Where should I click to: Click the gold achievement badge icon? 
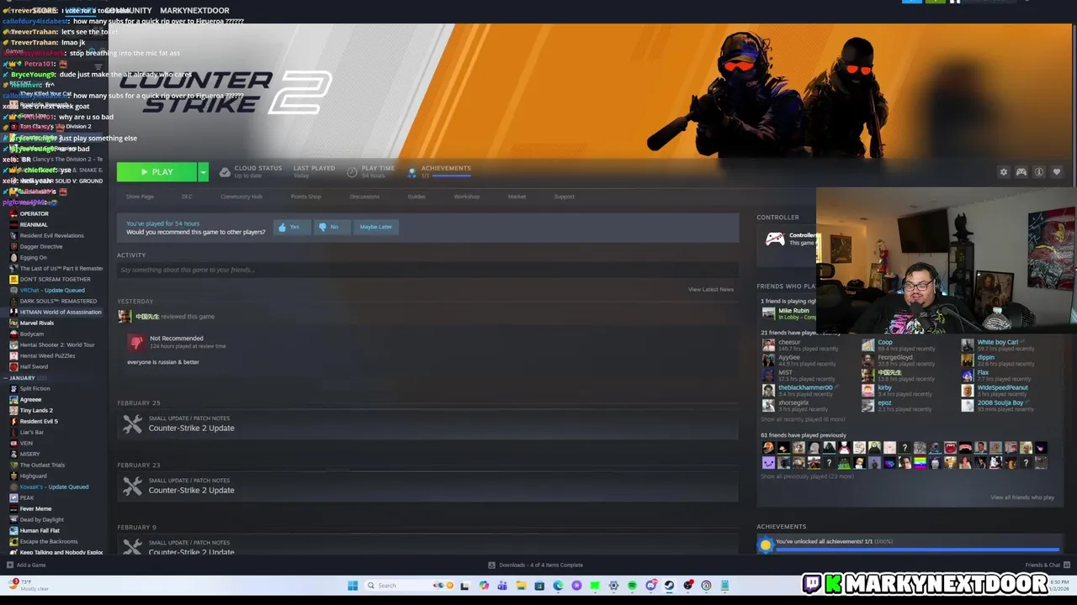click(765, 545)
